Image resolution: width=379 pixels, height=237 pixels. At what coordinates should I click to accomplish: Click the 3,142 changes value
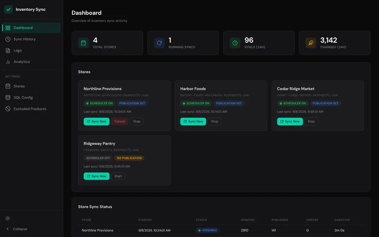[x=328, y=40]
